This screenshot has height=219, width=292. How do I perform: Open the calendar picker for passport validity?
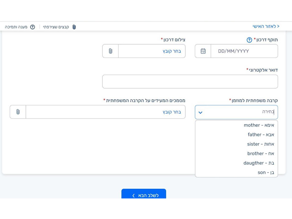coord(203,51)
